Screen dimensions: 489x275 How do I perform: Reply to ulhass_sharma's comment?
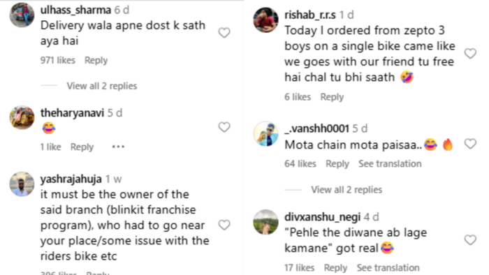[x=96, y=60]
